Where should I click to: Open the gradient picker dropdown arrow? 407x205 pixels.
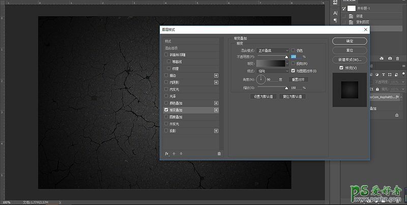pyautogui.click(x=287, y=64)
